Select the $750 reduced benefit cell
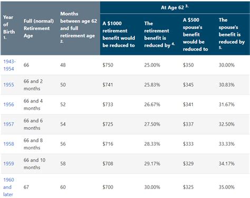The image size is (250, 198). point(108,65)
